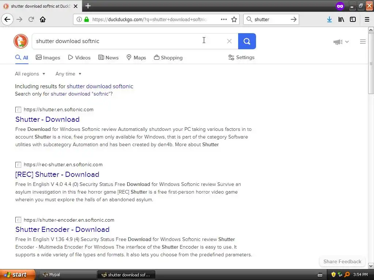Click the scrollbar down arrow

click(x=371, y=266)
